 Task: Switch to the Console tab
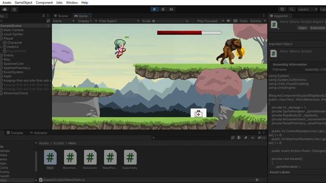[x=15, y=133]
